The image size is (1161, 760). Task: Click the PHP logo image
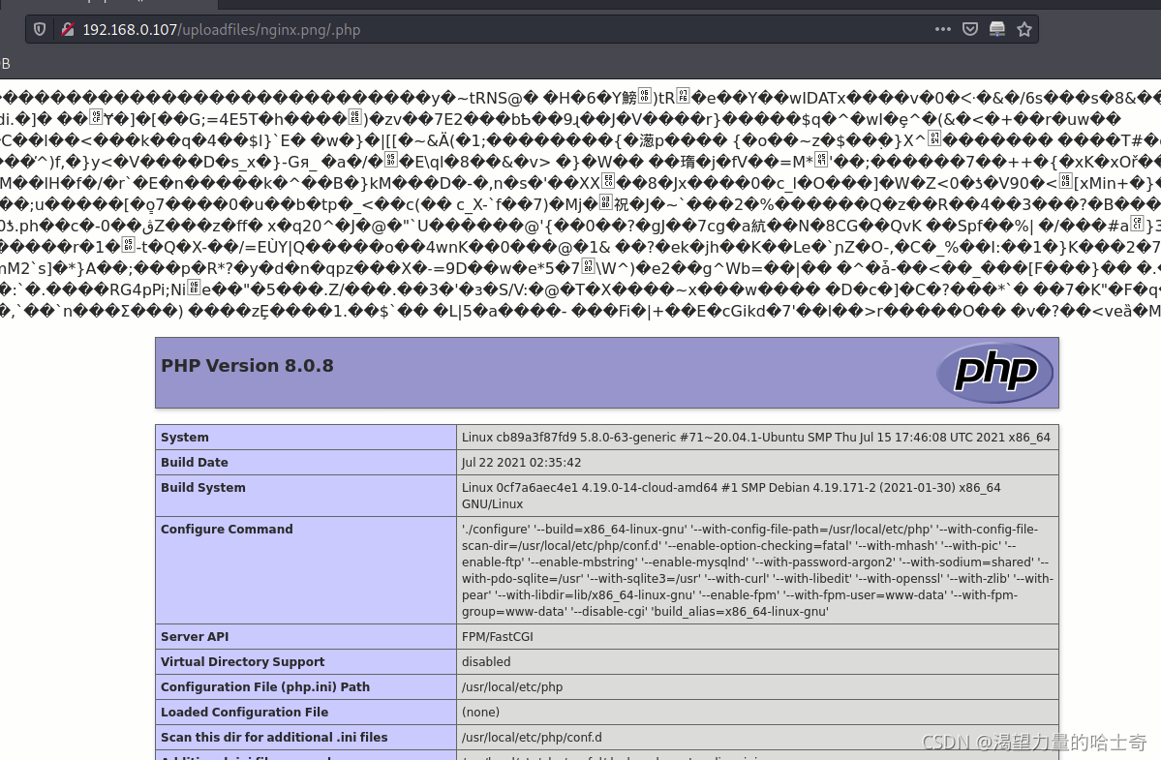tap(995, 372)
